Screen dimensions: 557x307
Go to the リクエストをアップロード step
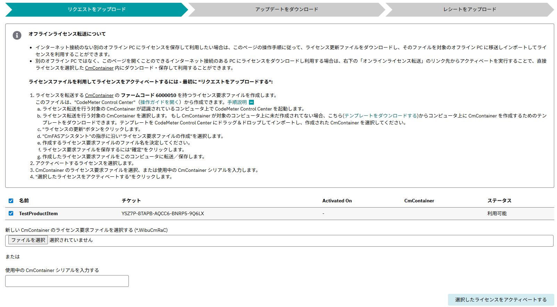click(x=97, y=9)
